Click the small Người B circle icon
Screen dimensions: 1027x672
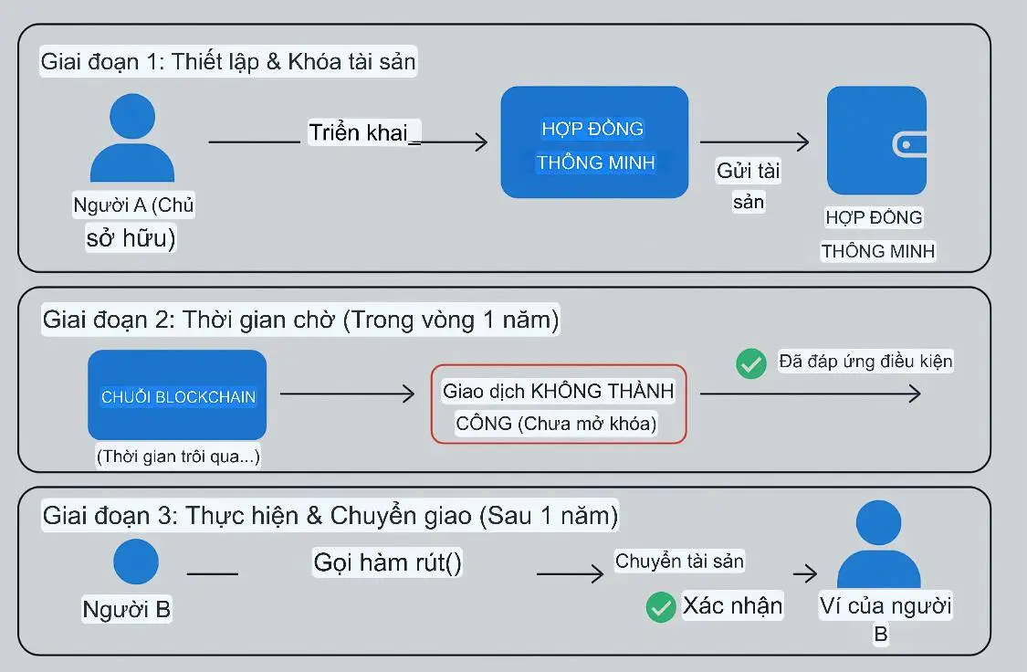136,562
